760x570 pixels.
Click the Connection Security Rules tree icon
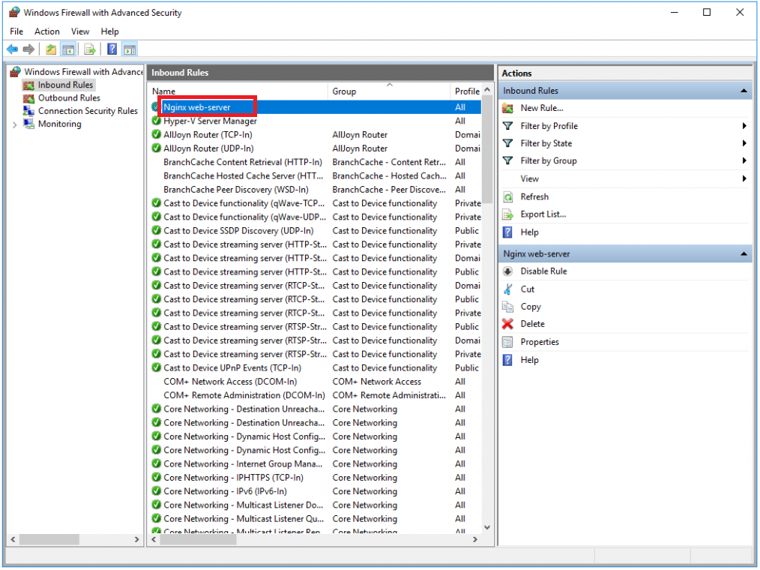pos(28,111)
